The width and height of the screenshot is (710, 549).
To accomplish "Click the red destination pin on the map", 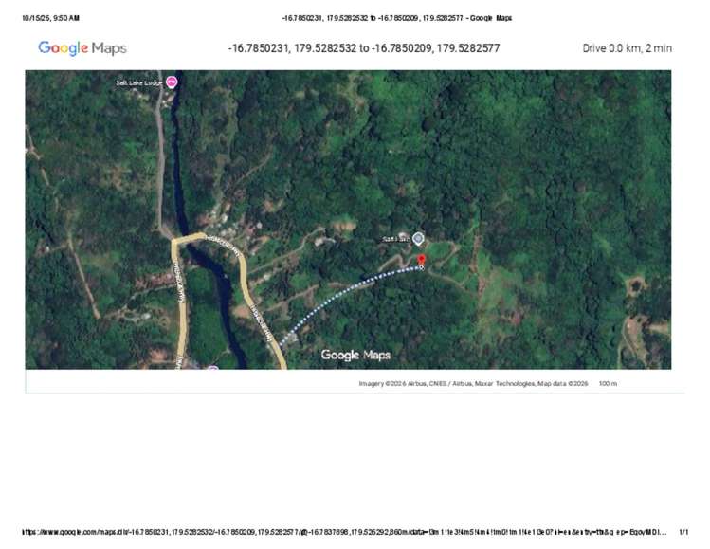I will click(x=421, y=260).
